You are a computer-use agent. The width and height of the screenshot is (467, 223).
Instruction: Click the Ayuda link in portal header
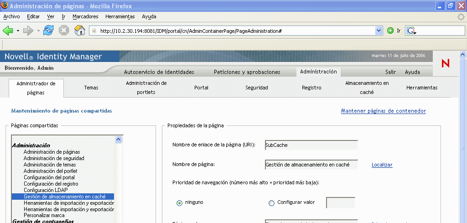tap(412, 72)
